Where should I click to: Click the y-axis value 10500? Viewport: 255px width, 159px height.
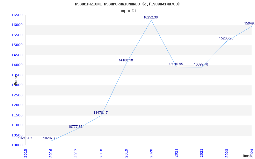point(17,135)
